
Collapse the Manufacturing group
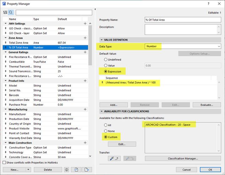6,109
